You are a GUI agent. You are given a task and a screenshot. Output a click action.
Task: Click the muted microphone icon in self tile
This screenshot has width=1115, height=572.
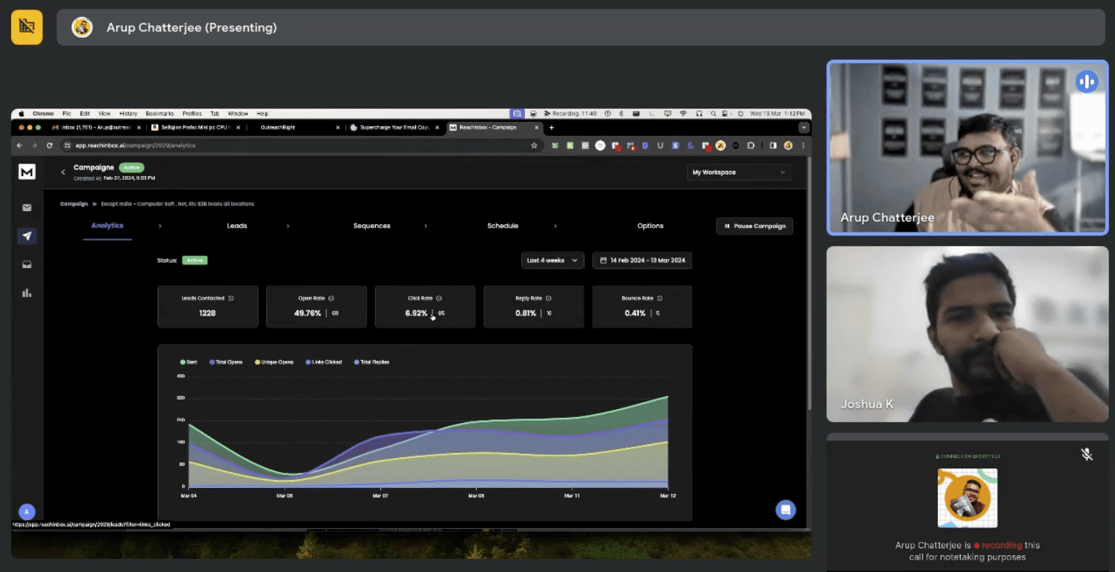1087,454
